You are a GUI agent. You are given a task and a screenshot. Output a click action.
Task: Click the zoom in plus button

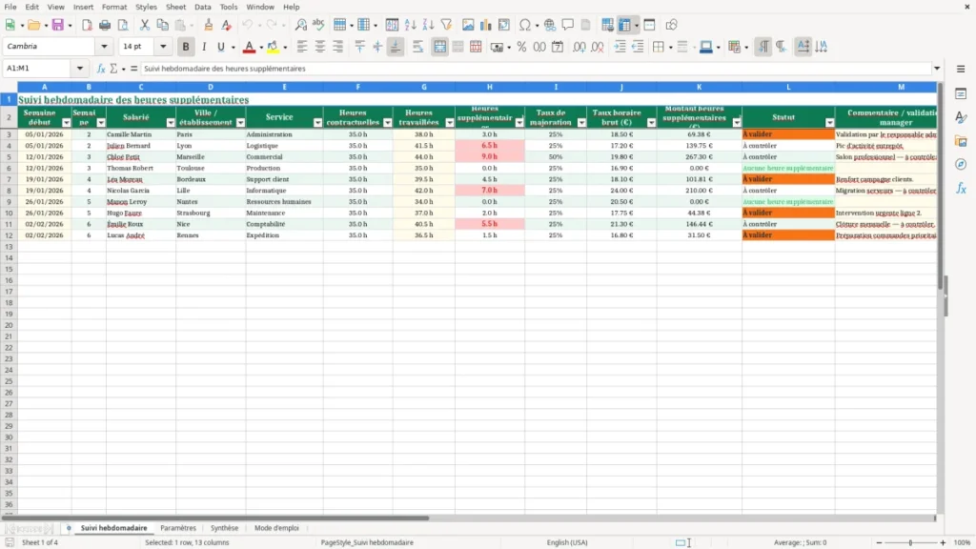pos(943,542)
